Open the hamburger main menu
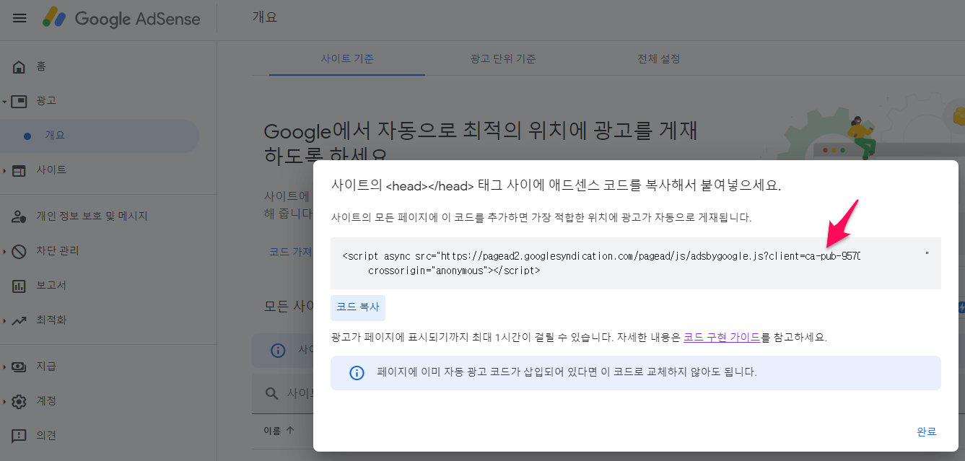This screenshot has width=965, height=461. pyautogui.click(x=19, y=18)
